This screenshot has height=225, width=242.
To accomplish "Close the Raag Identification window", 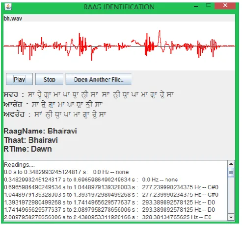I will click(225, 5).
